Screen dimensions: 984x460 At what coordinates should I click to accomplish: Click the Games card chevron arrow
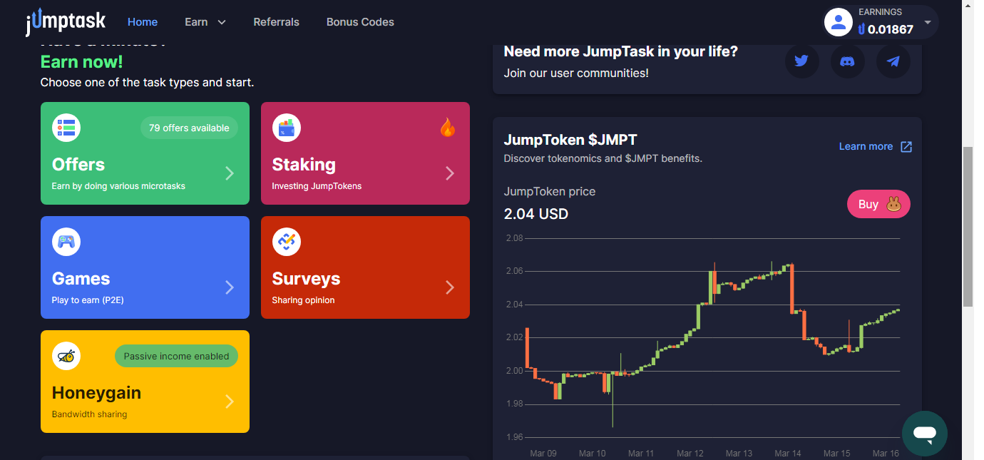230,287
